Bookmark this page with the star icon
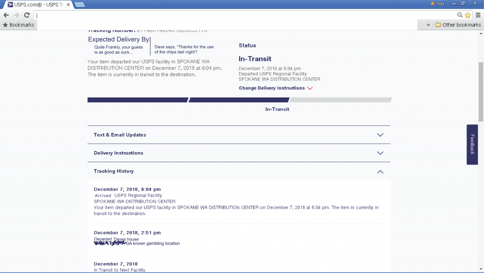Screen dimensions: 484x273 (x=468, y=15)
